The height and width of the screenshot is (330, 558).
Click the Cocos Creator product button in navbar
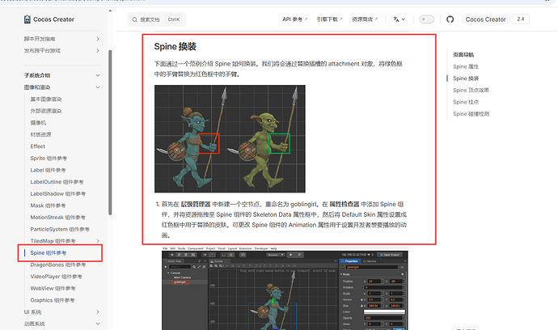(485, 19)
